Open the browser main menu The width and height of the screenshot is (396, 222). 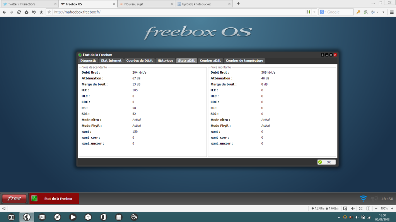[392, 12]
